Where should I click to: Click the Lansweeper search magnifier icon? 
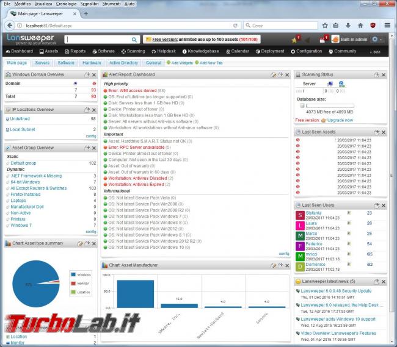click(134, 40)
